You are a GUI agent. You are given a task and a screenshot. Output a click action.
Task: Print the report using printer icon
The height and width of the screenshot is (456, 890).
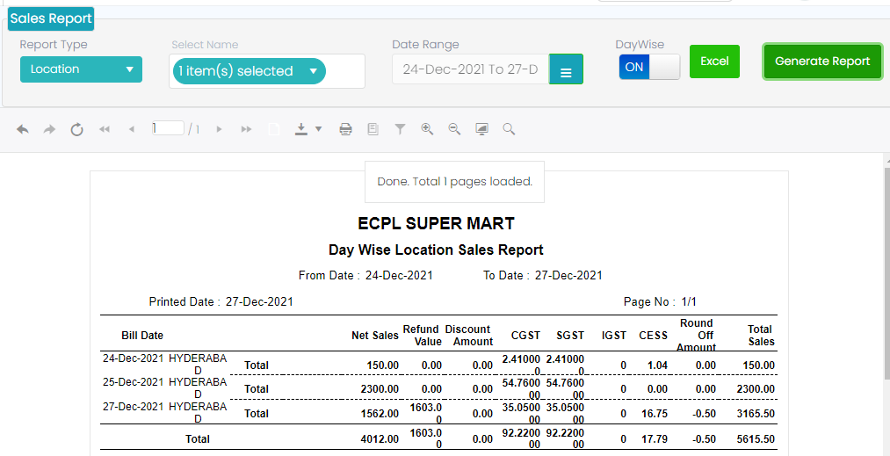(x=346, y=129)
